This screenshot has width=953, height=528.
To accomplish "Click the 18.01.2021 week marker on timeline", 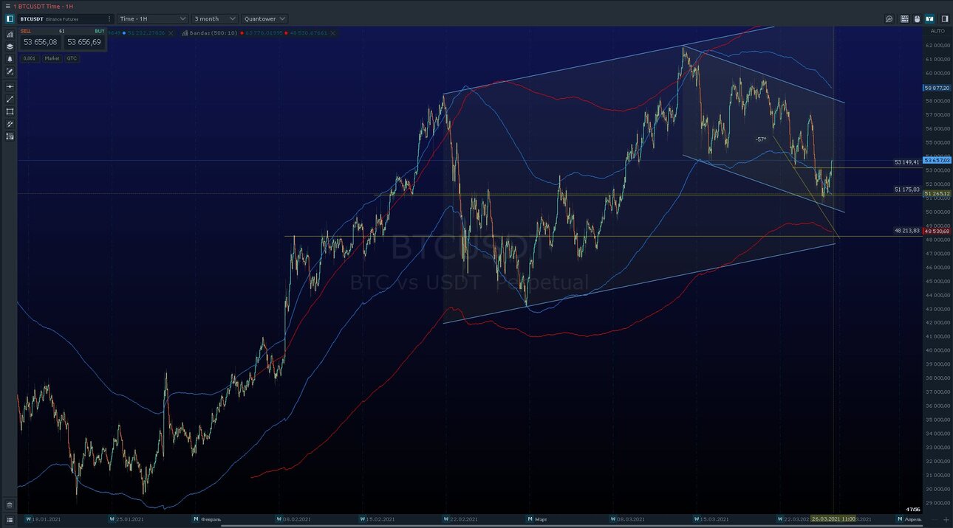I will point(43,519).
